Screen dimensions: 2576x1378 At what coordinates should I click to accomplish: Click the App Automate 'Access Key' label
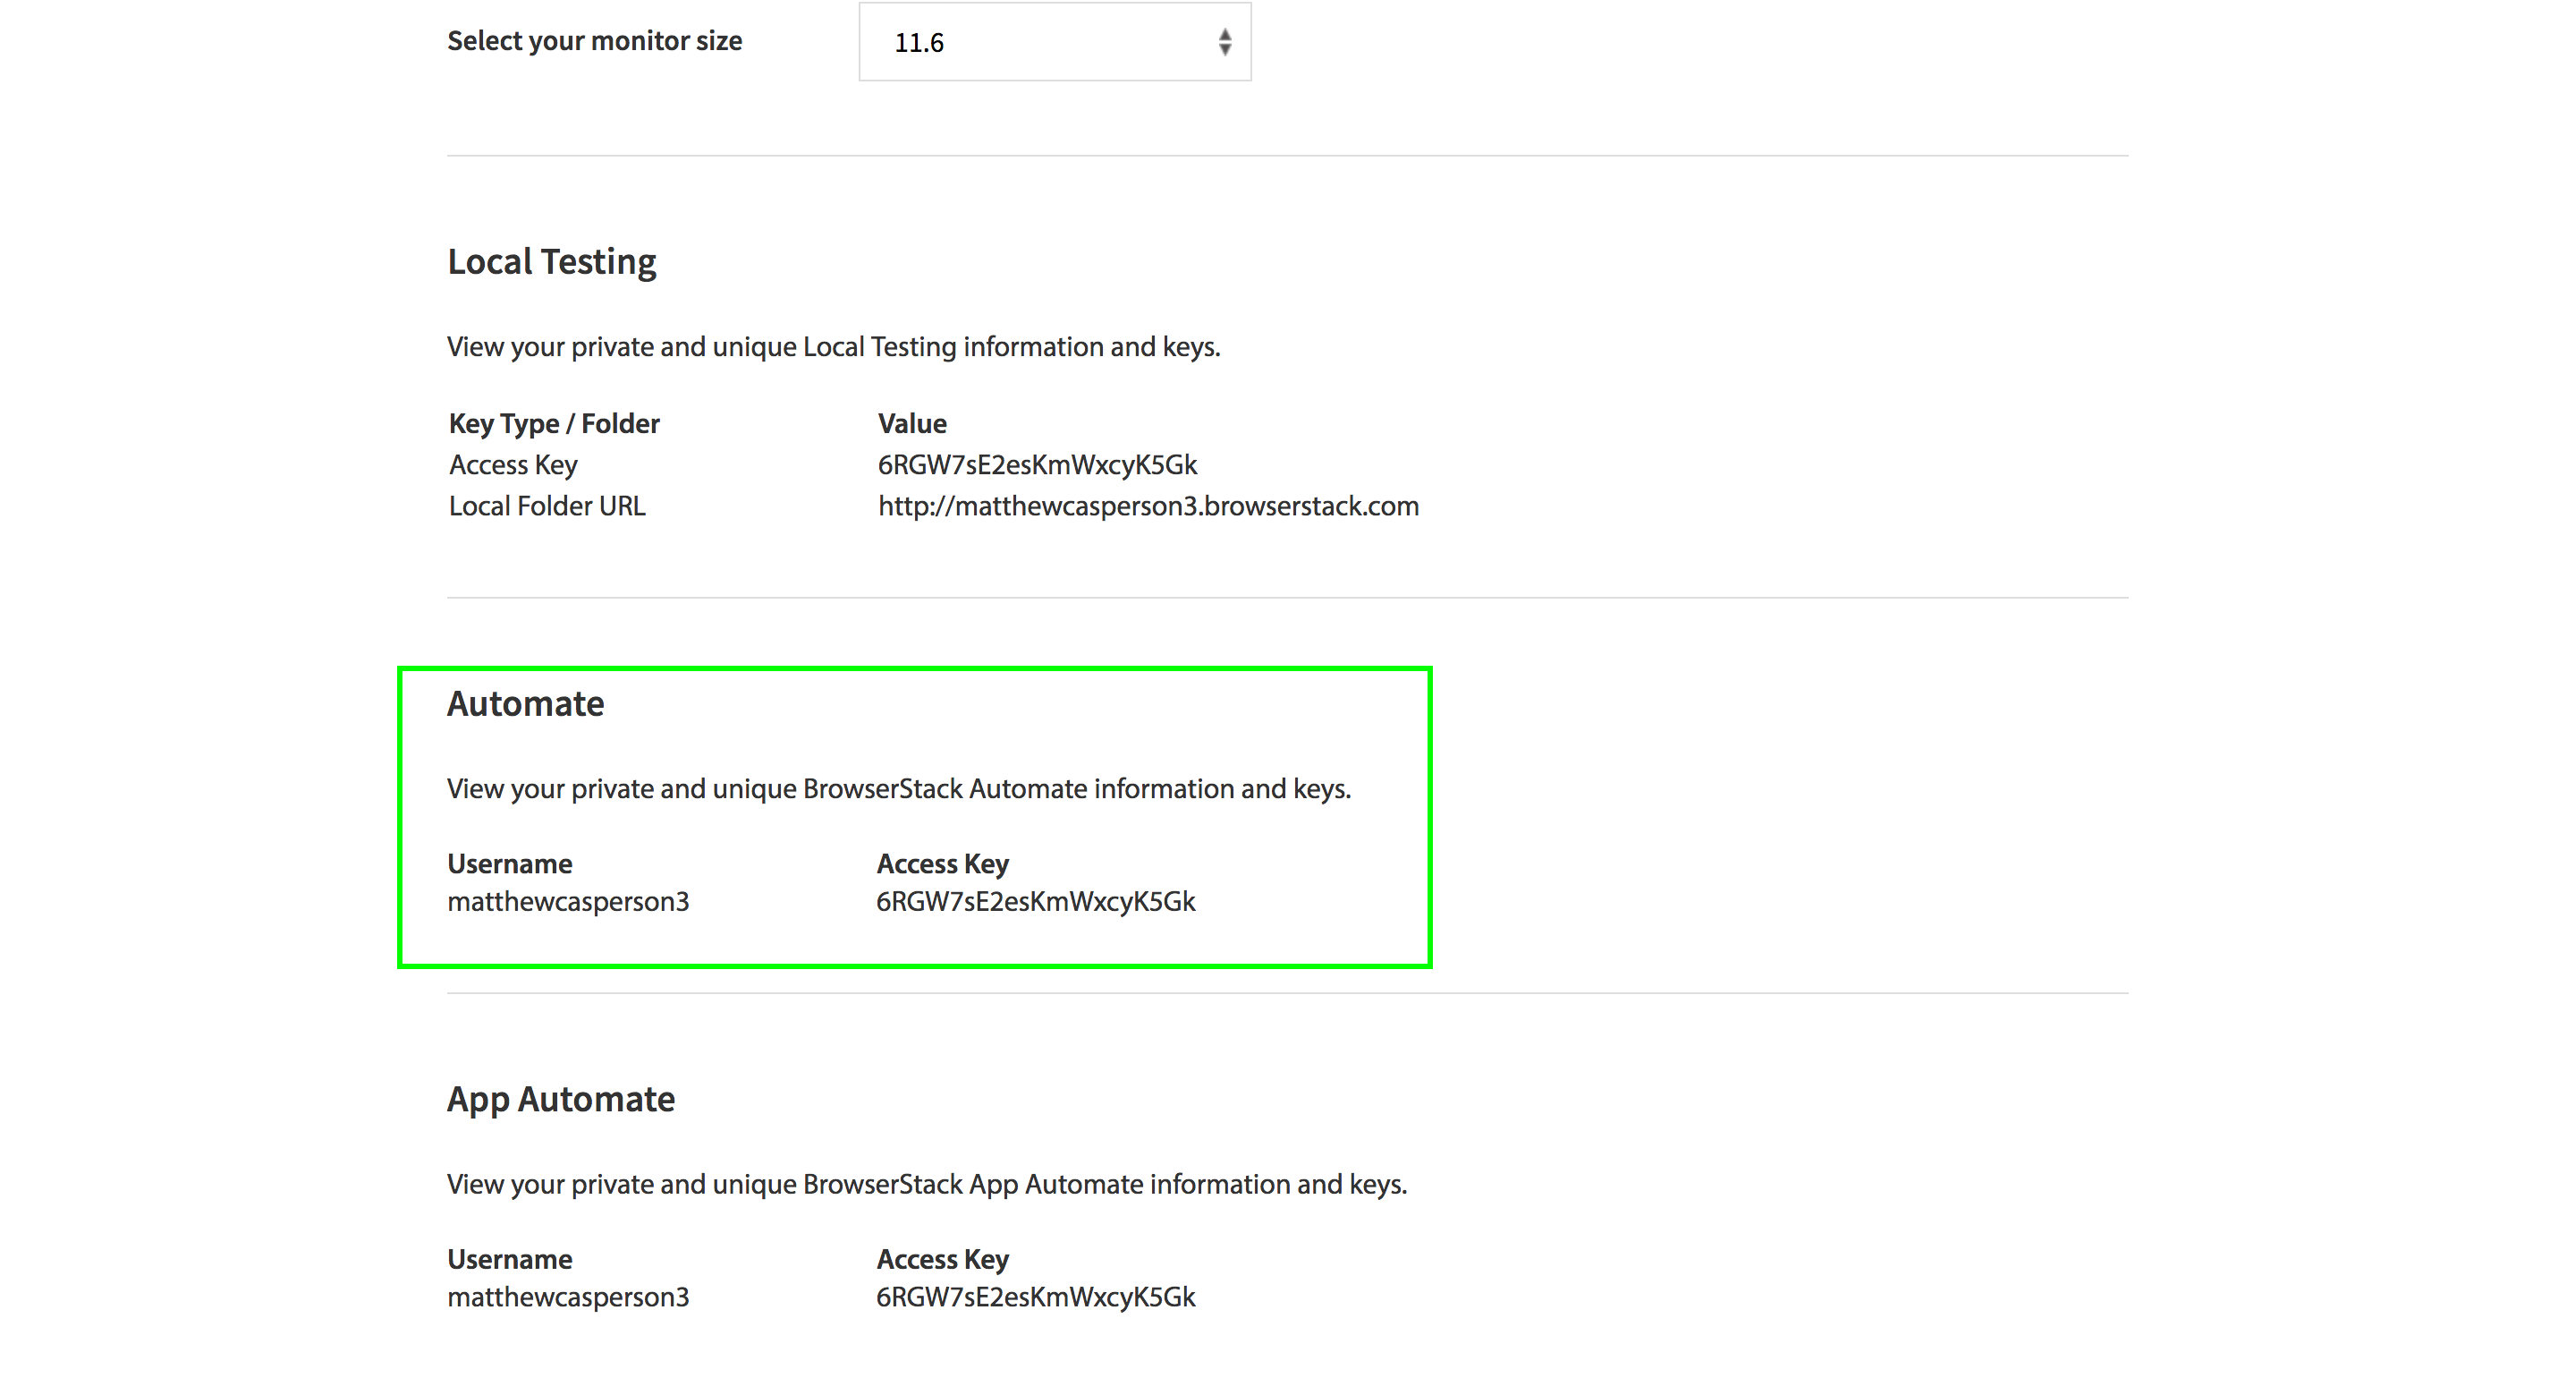point(942,1259)
